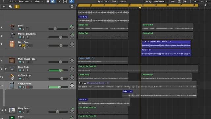The width and height of the screenshot is (211, 119).
Task: Switch to grid view icon
Action: (48, 1)
